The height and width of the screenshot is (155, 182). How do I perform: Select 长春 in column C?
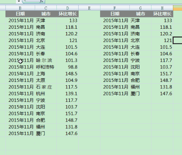tap(46, 53)
